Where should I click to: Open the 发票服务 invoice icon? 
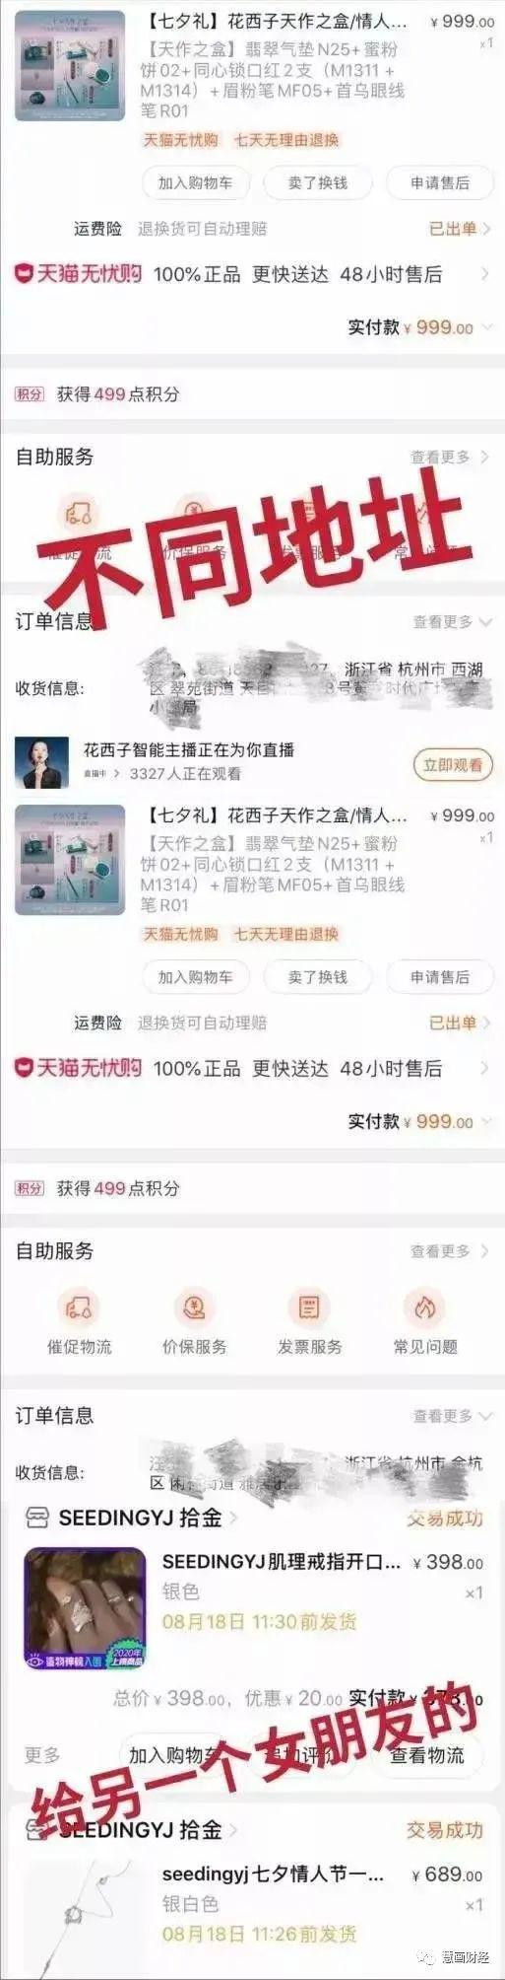309,1308
